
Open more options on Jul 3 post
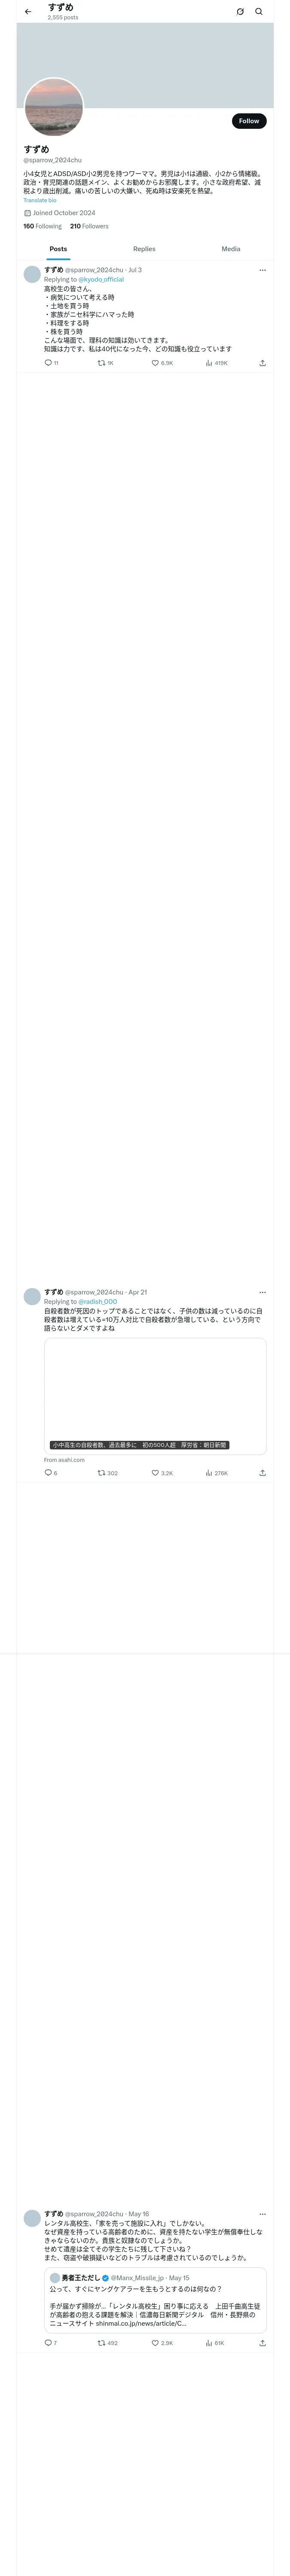[263, 270]
